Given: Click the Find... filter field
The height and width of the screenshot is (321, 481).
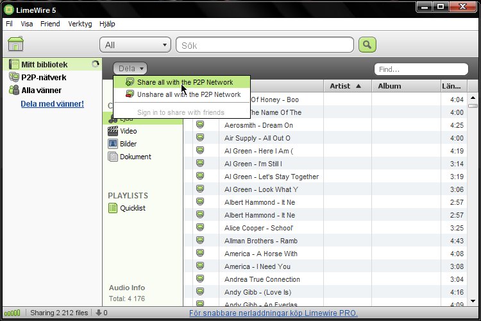Looking at the screenshot, I should pos(421,69).
